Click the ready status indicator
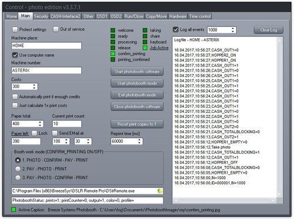294x219 pixels. point(113,36)
